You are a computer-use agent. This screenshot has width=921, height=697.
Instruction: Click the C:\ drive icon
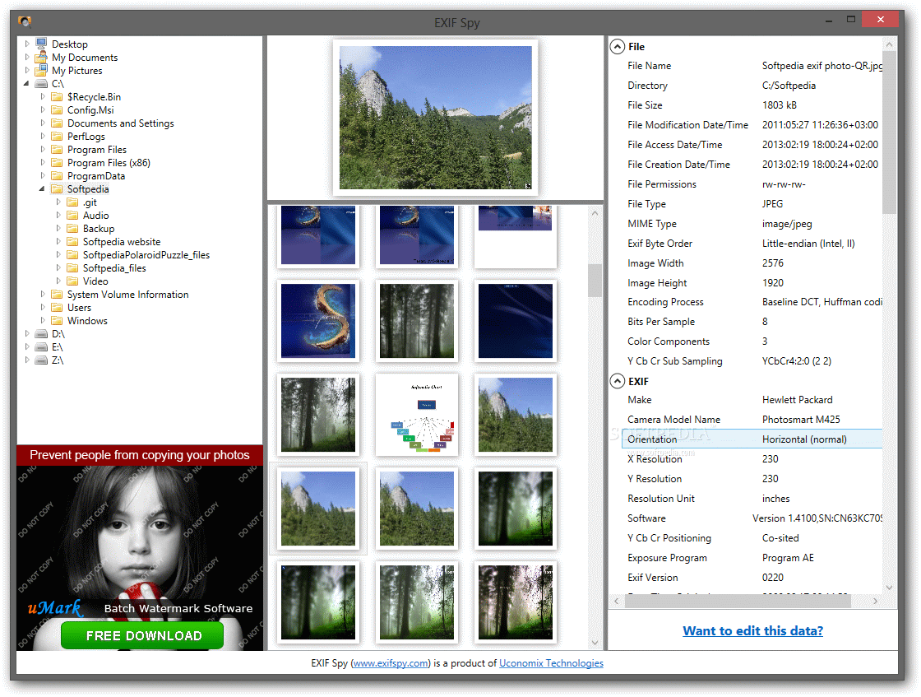41,83
